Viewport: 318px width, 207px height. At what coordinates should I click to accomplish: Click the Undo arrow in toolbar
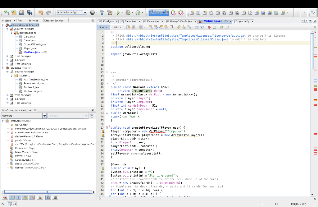tap(41, 13)
